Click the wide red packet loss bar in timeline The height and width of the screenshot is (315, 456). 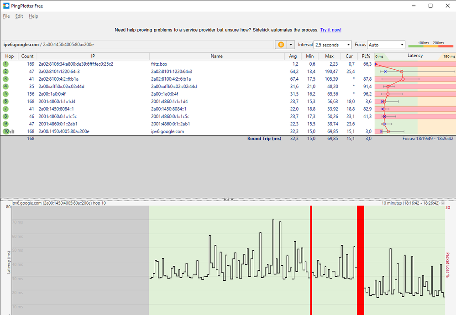coord(361,260)
